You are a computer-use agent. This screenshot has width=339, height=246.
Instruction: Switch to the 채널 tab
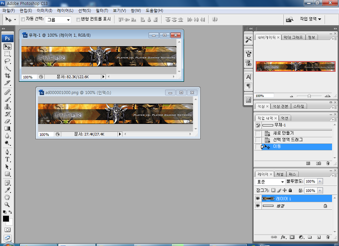tap(280, 174)
